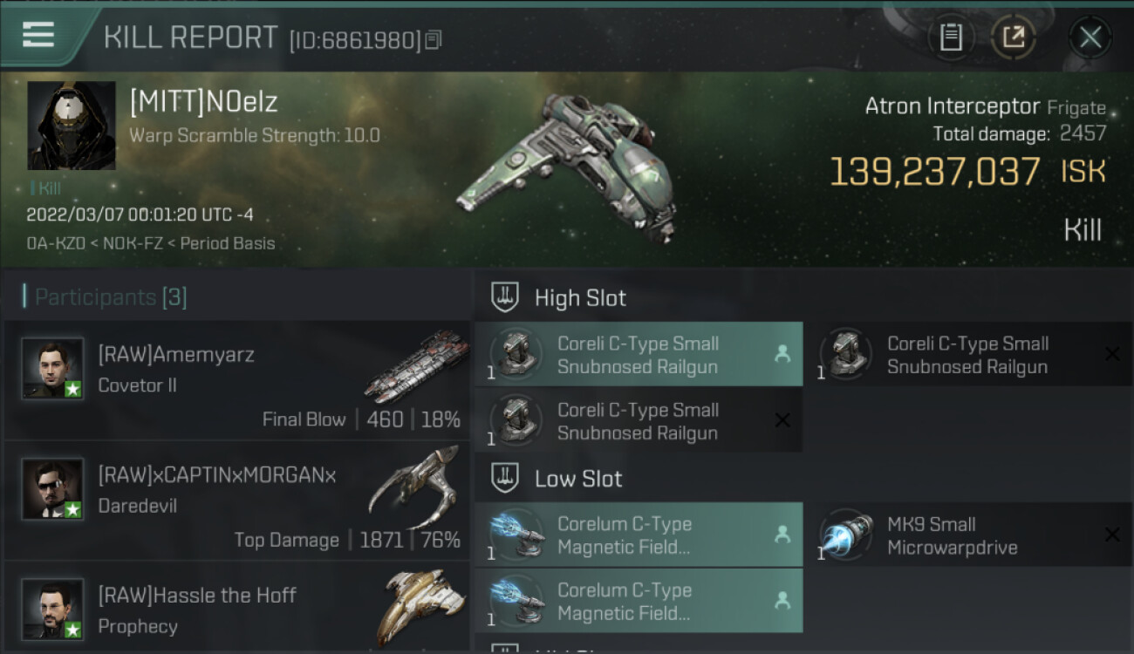Select Hassle the Hoff participant portrait
Viewport: 1134px width, 654px height.
(52, 610)
